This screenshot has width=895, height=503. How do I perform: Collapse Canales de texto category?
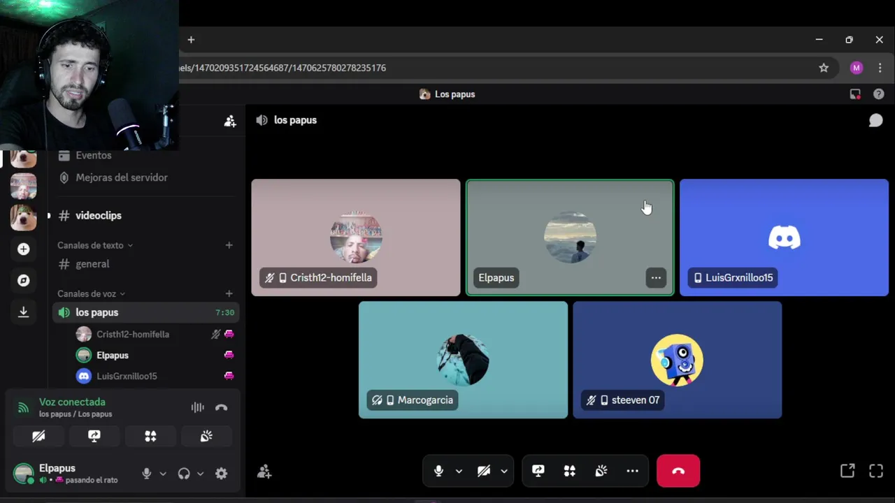[x=95, y=245]
